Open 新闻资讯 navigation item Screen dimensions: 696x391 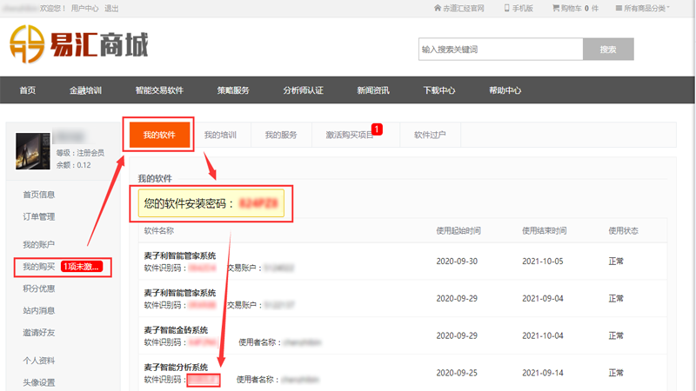373,90
